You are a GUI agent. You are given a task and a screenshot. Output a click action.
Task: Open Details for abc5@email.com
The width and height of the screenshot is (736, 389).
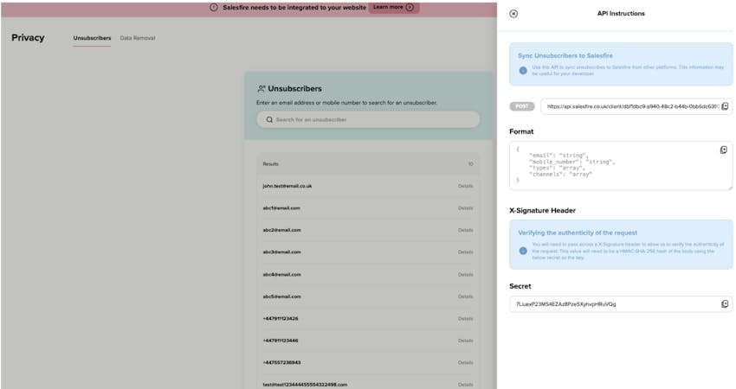pos(465,297)
